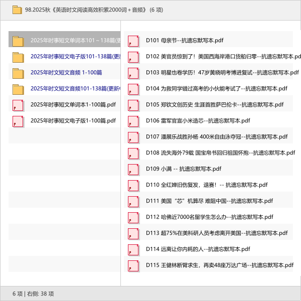Open D106 雷军官宣小米造芯 PDF
301x301 pixels.
coord(198,121)
